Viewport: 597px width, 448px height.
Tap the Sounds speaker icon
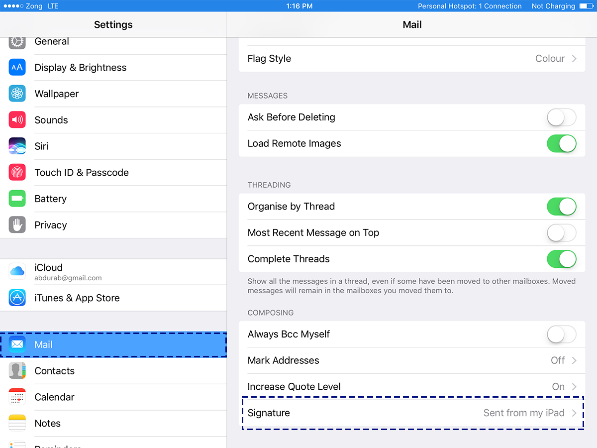click(x=17, y=120)
